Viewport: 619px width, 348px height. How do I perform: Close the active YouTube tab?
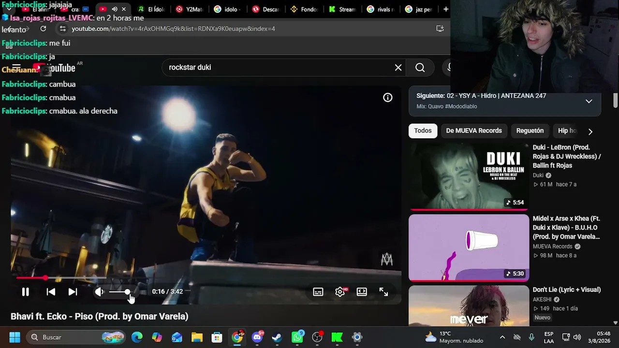(124, 9)
